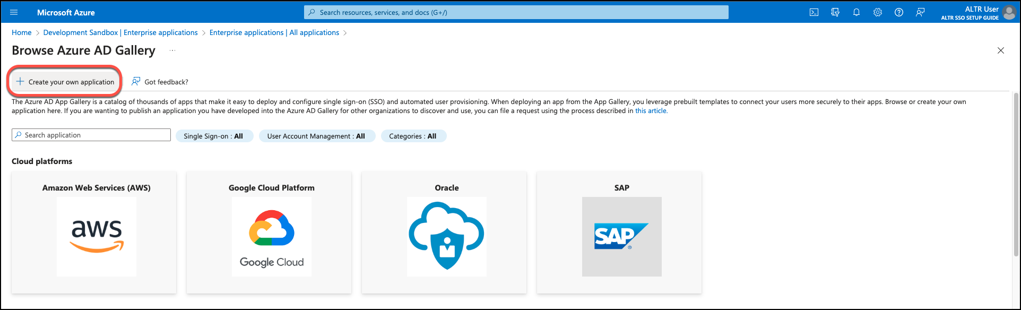Click Create your own application

(65, 82)
